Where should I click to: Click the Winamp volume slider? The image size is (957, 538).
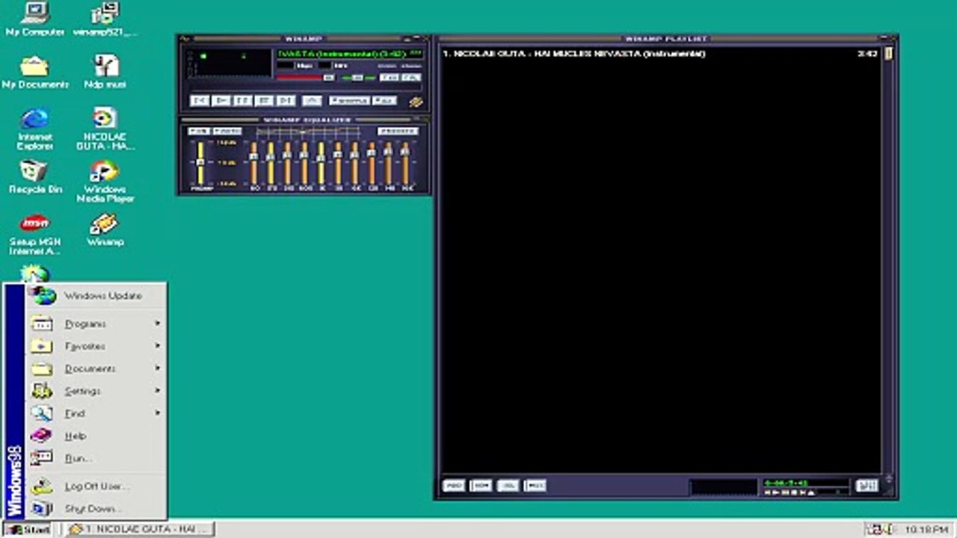[305, 77]
